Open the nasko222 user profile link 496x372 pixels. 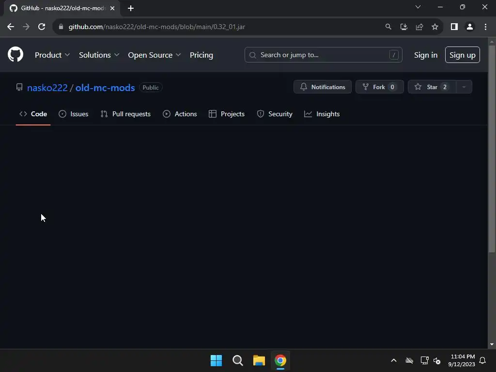[x=47, y=88]
